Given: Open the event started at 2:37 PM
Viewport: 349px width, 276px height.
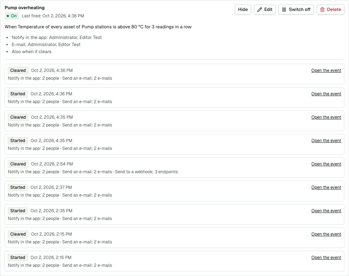Looking at the screenshot, I should pyautogui.click(x=326, y=187).
